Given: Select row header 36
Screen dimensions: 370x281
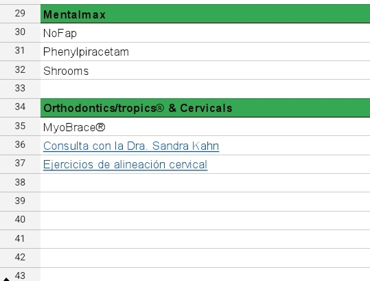Looking at the screenshot, I should (x=20, y=145).
